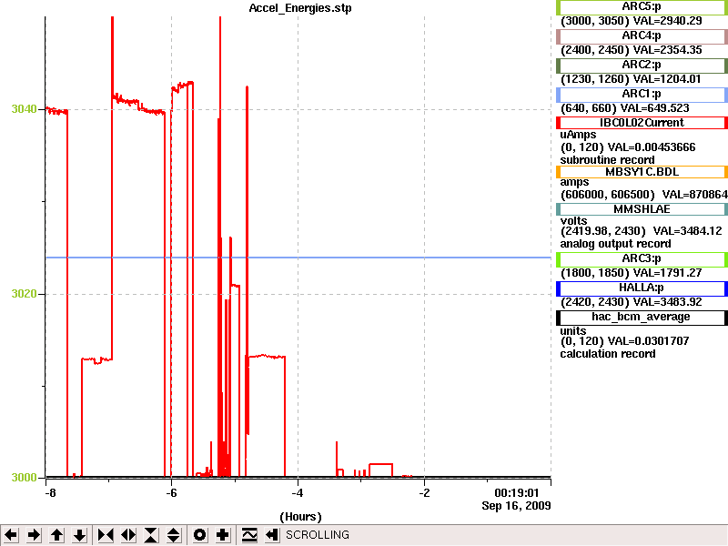The width and height of the screenshot is (728, 546).
Task: Click the ARC2 value text VAL=1204.01
Action: point(667,79)
